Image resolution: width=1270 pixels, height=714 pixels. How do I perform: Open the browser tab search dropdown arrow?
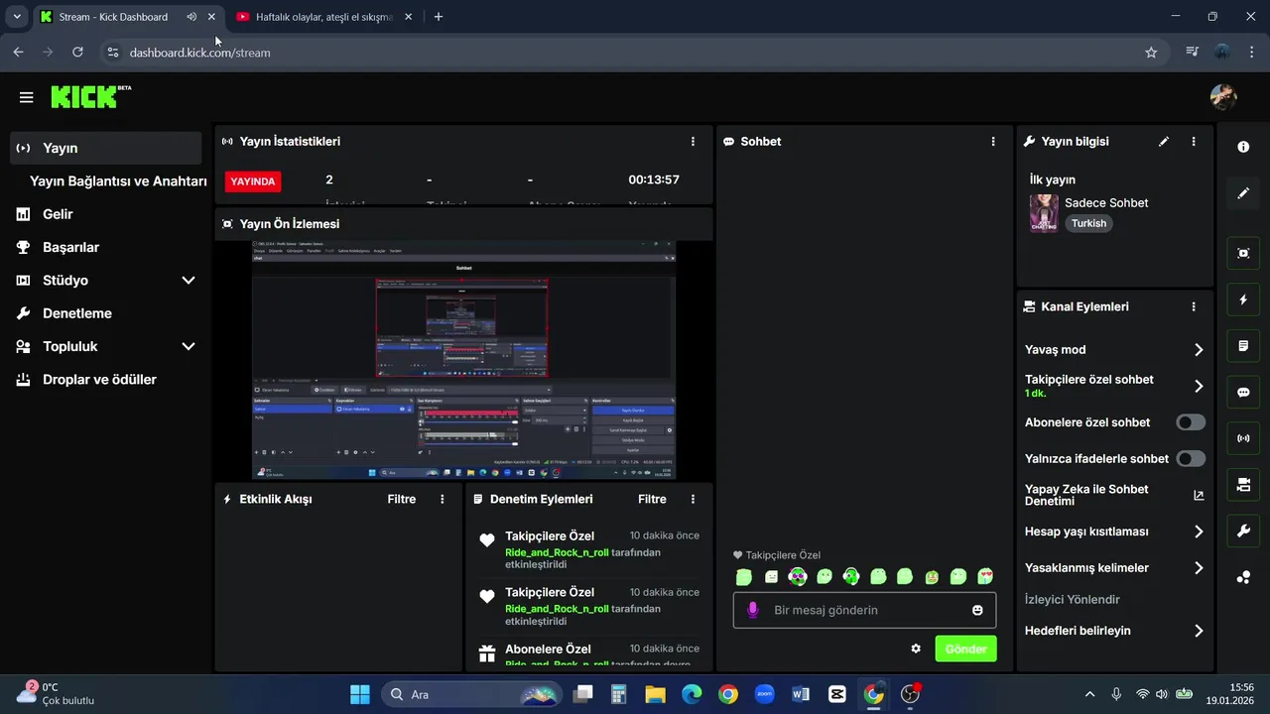17,17
